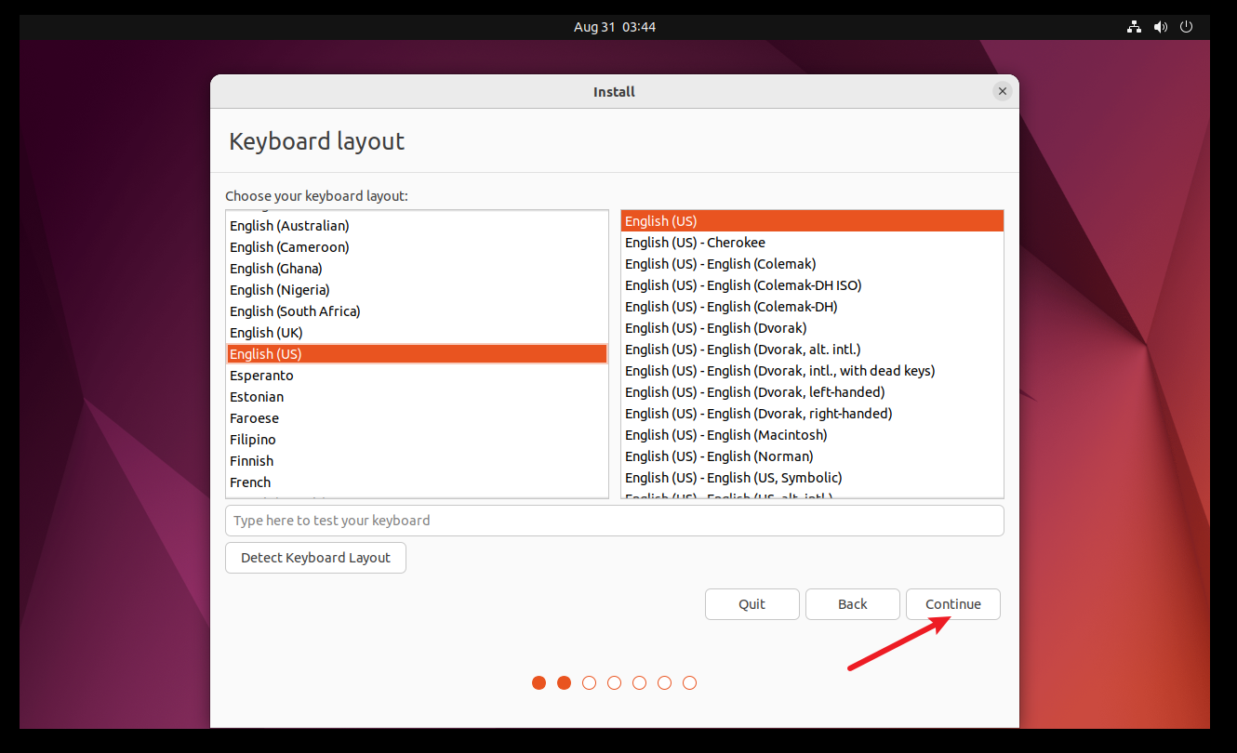The width and height of the screenshot is (1237, 753).
Task: Select English (Australian) layout
Action: coord(417,226)
